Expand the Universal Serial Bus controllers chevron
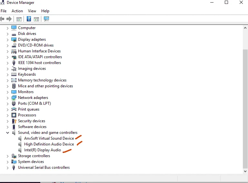Screen dimensions: 248x183 pos(7,168)
